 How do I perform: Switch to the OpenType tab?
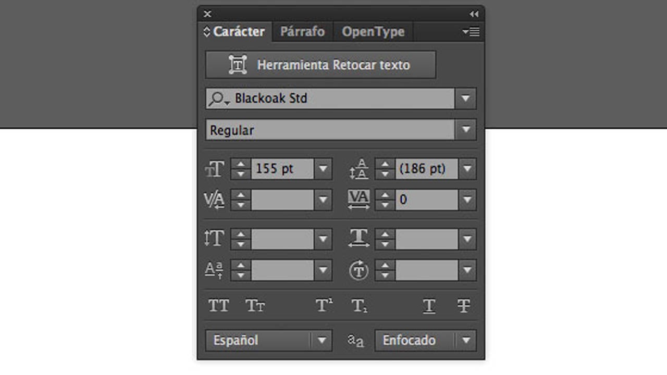pyautogui.click(x=373, y=32)
